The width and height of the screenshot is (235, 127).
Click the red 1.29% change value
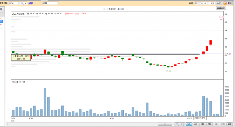tap(83, 13)
